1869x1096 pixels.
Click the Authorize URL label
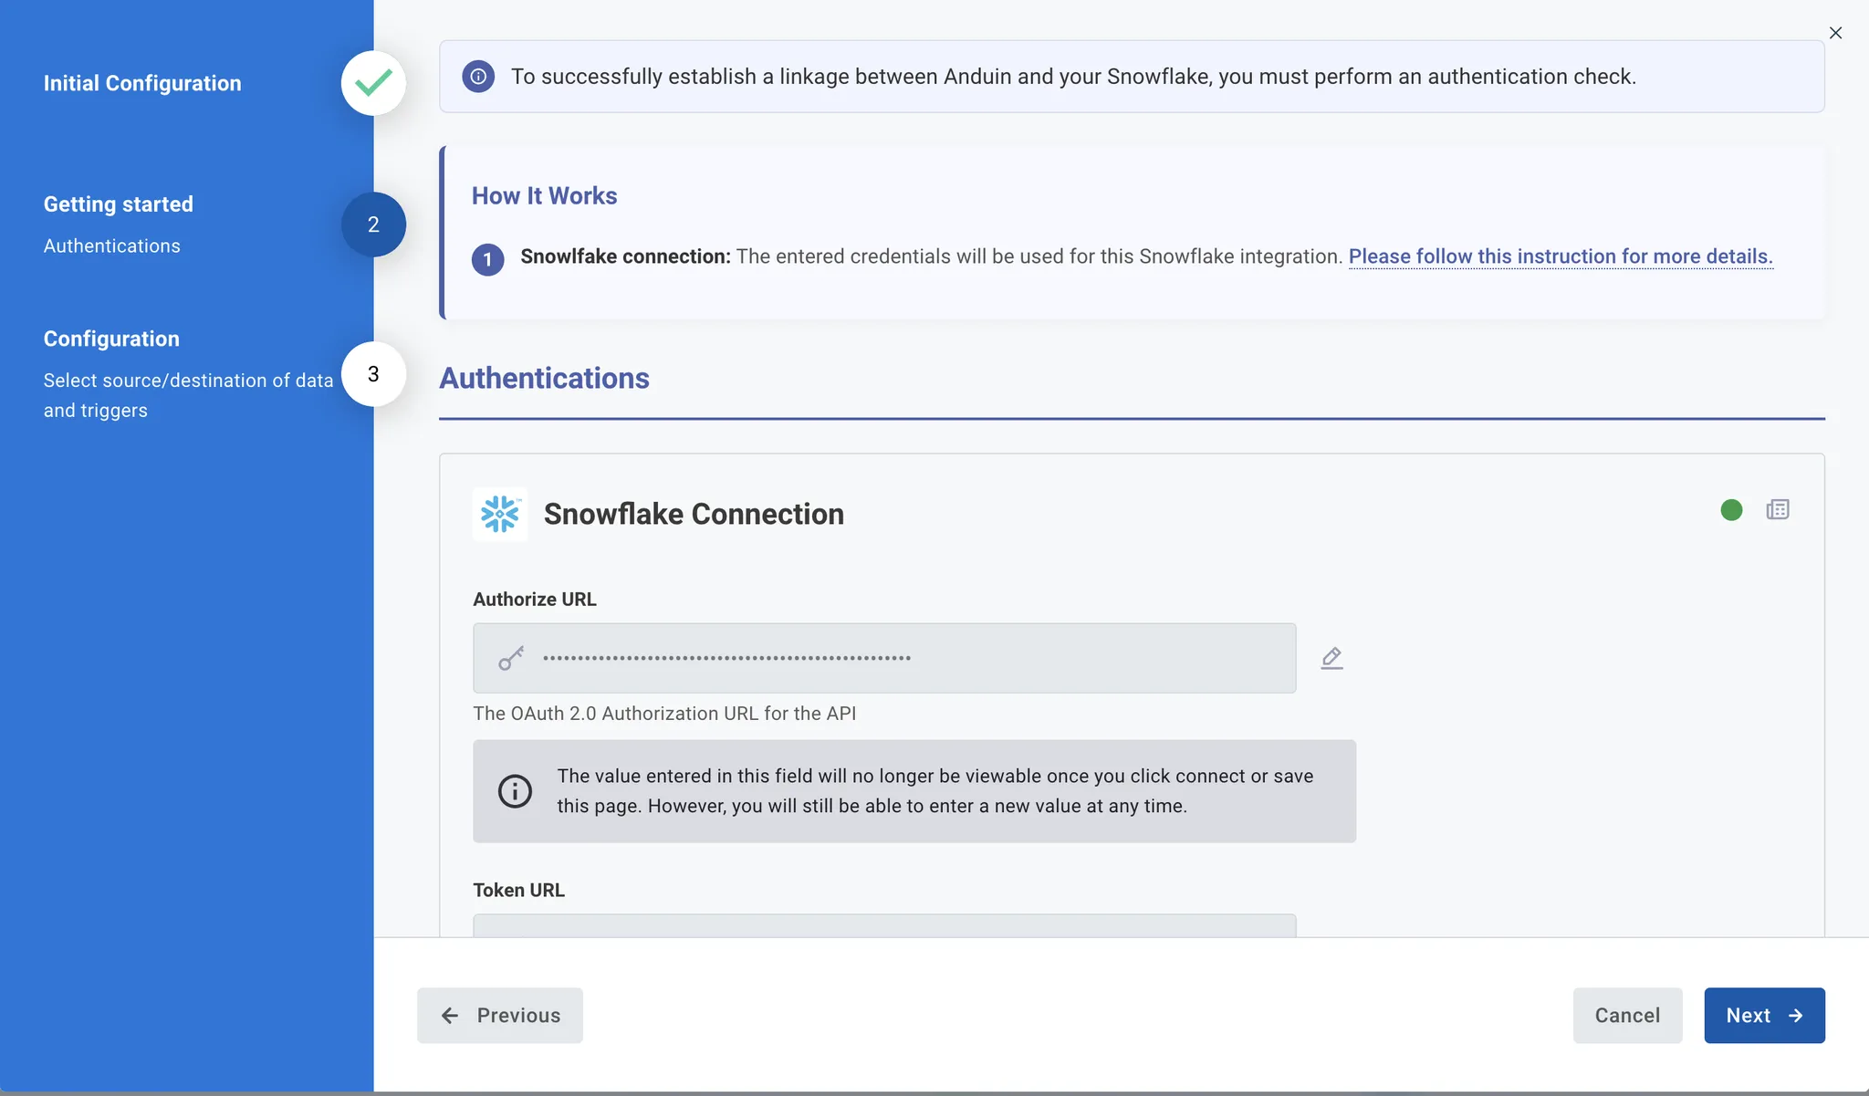(535, 600)
